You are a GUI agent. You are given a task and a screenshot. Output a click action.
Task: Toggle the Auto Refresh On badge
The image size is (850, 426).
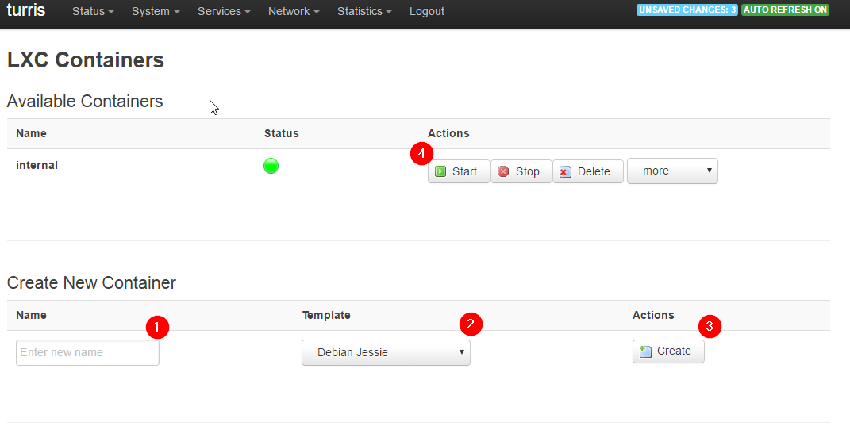click(785, 10)
